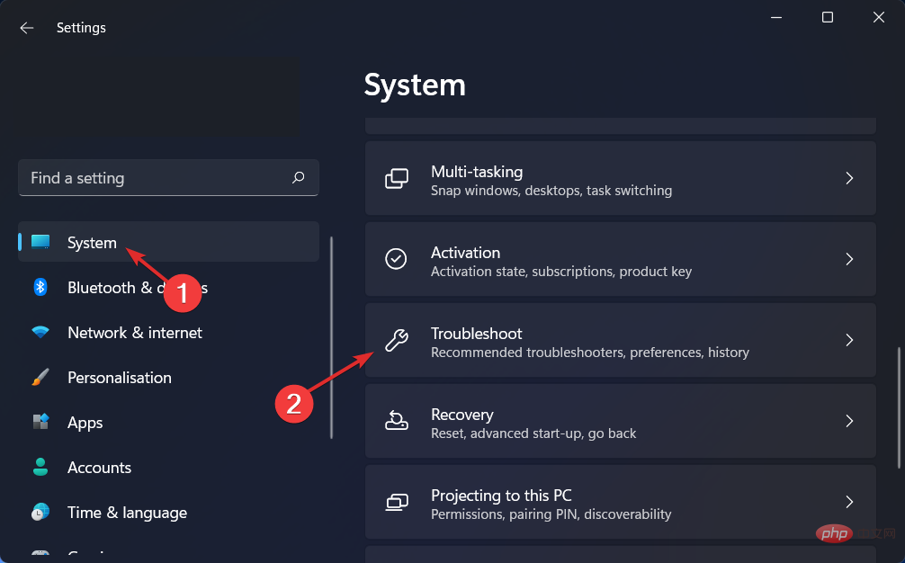Screen dimensions: 905x563
Task: Click the back arrow button
Action: 26,28
